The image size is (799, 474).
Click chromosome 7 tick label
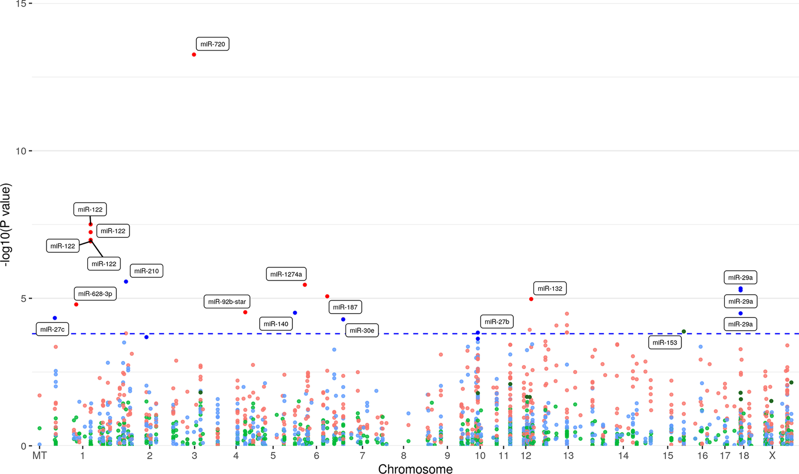pos(362,456)
